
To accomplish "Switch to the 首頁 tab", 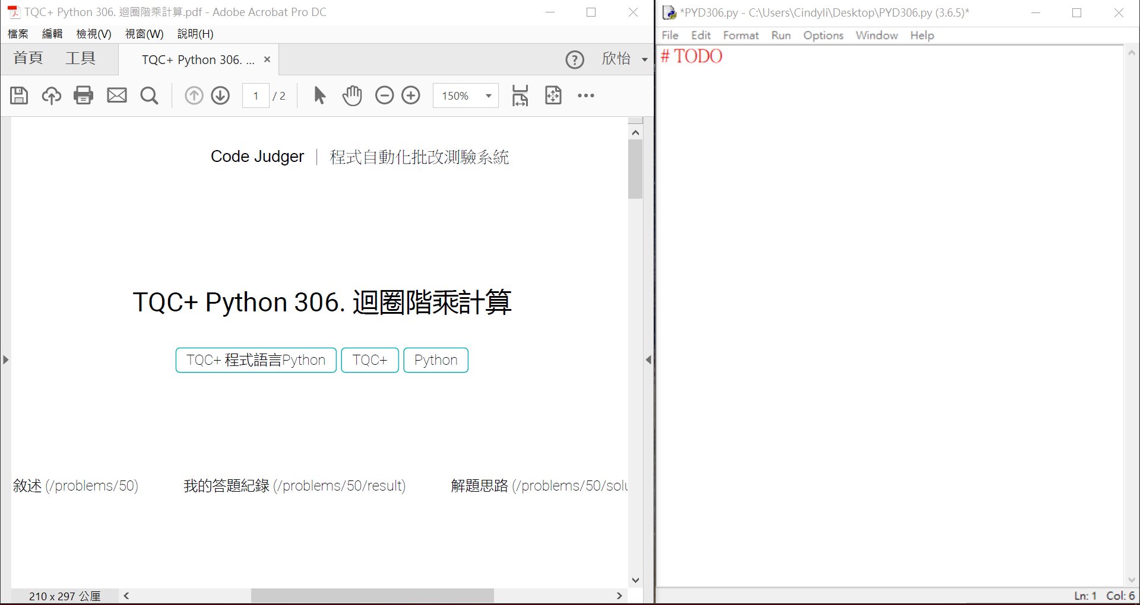I will tap(28, 58).
